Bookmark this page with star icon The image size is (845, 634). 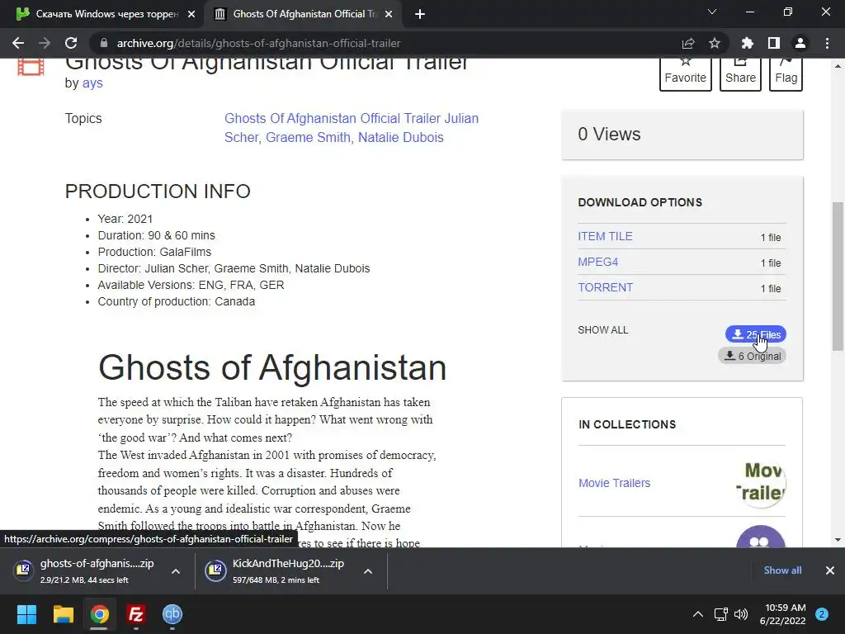click(714, 43)
